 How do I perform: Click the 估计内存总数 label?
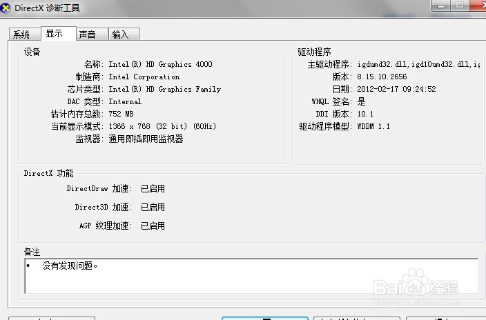76,114
